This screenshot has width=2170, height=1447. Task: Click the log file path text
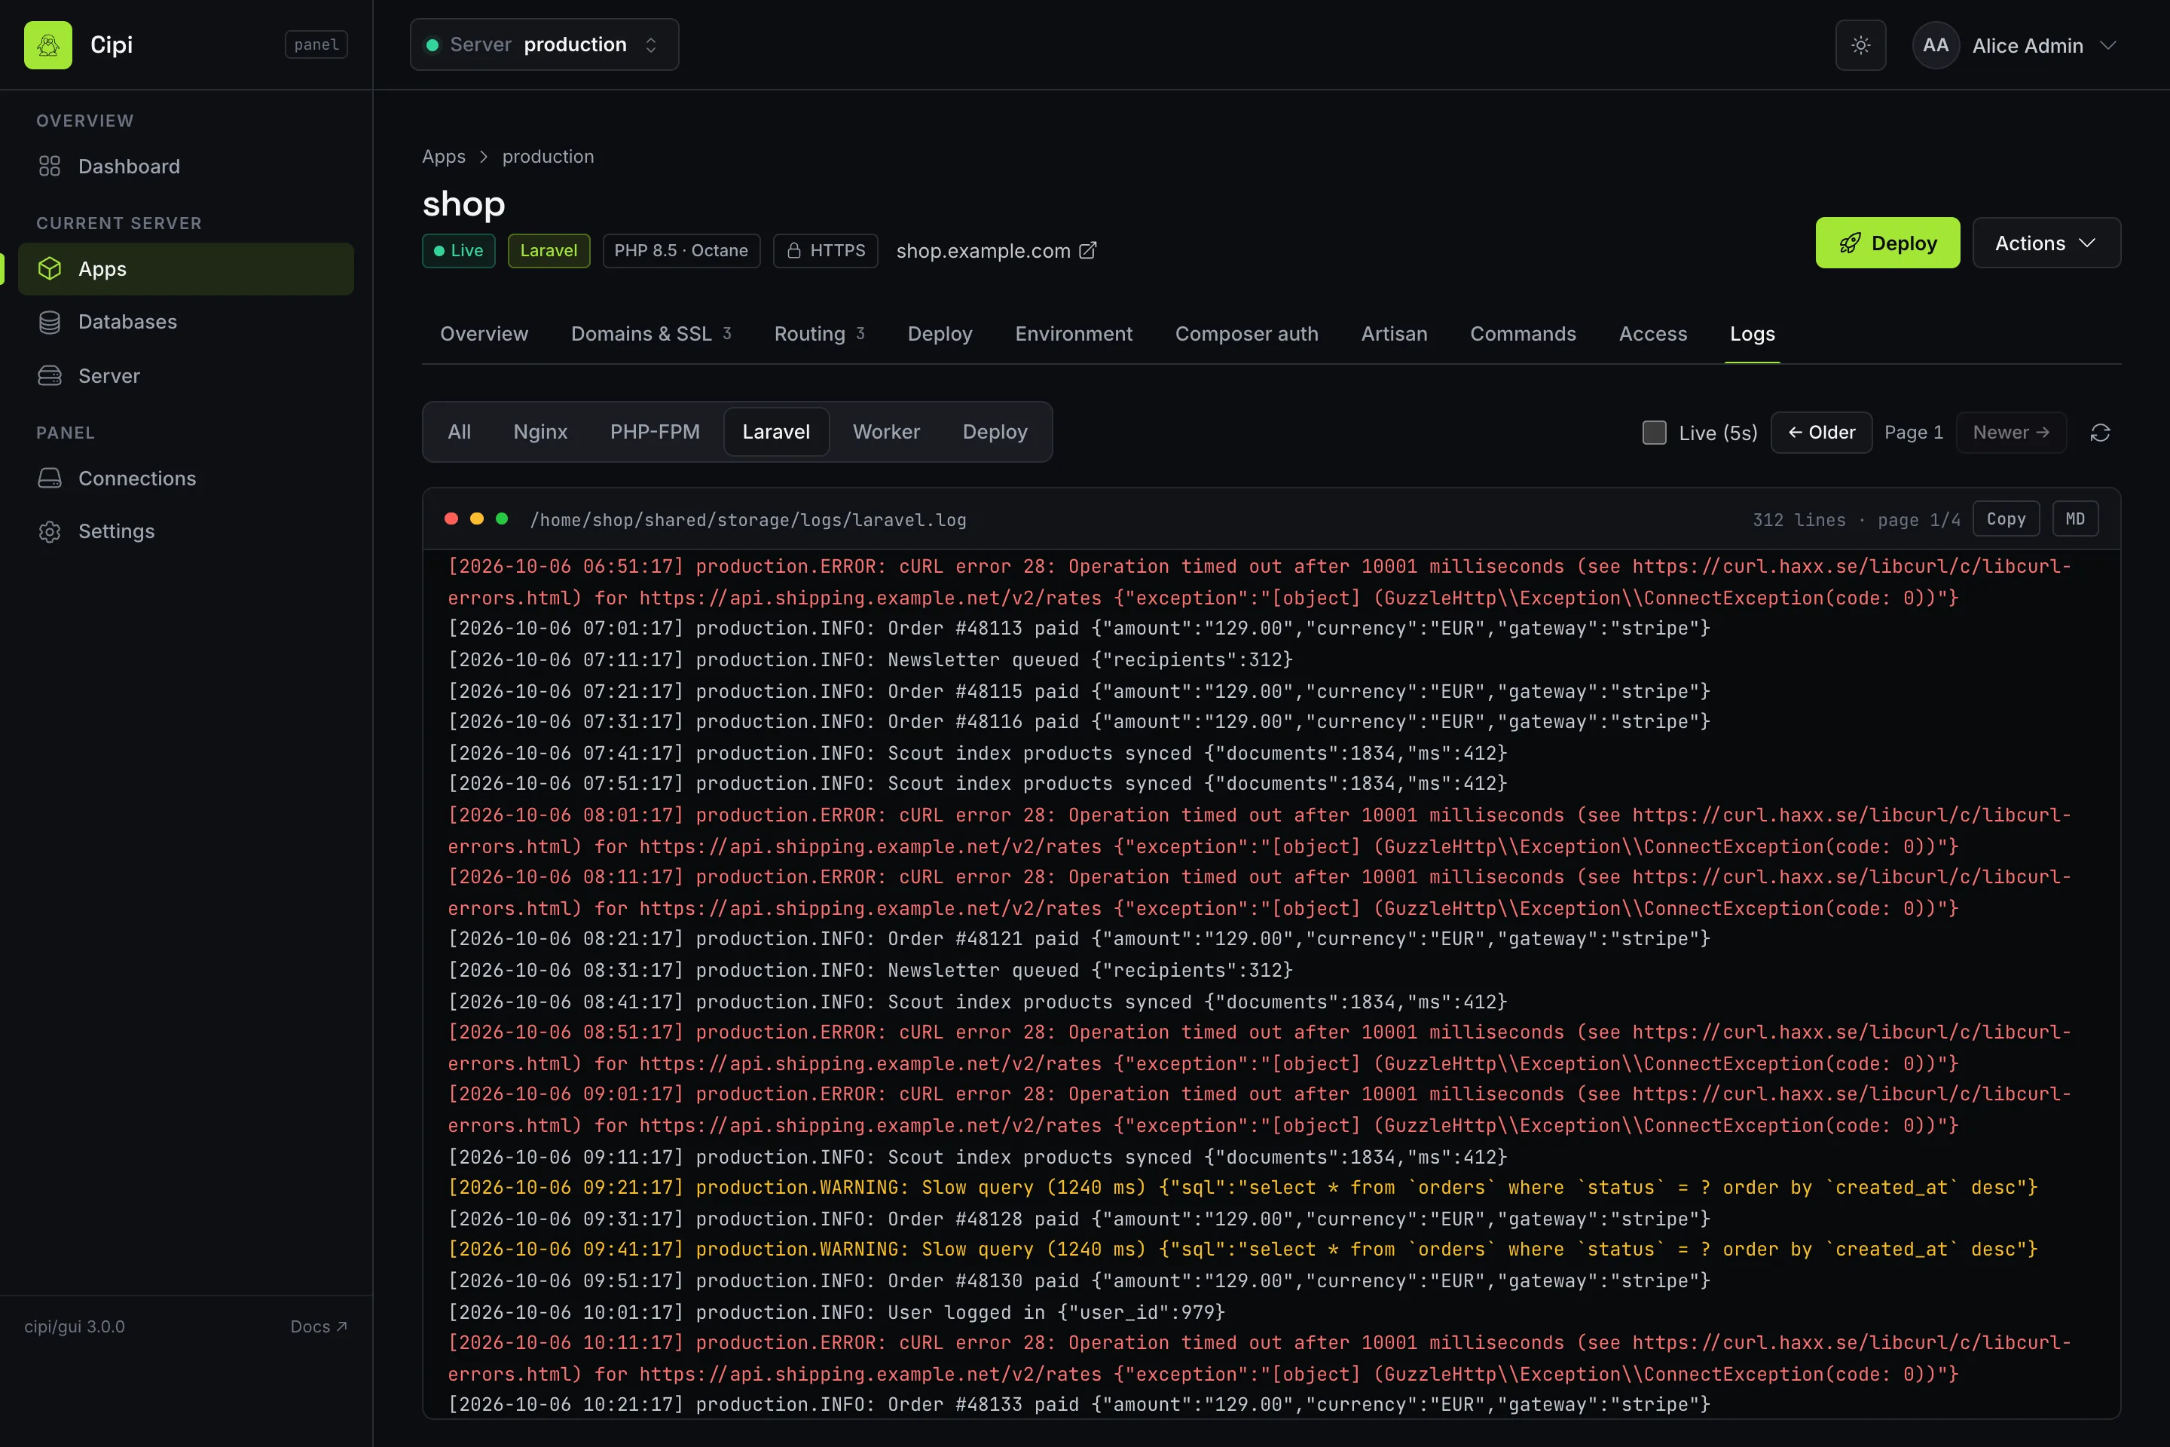click(748, 519)
